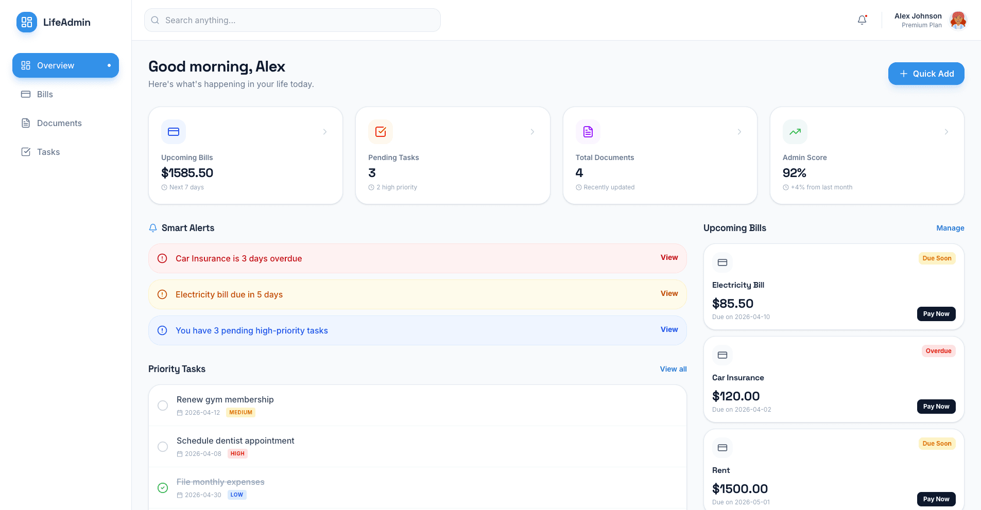Pay Now for Rent
981x510 pixels.
point(936,499)
